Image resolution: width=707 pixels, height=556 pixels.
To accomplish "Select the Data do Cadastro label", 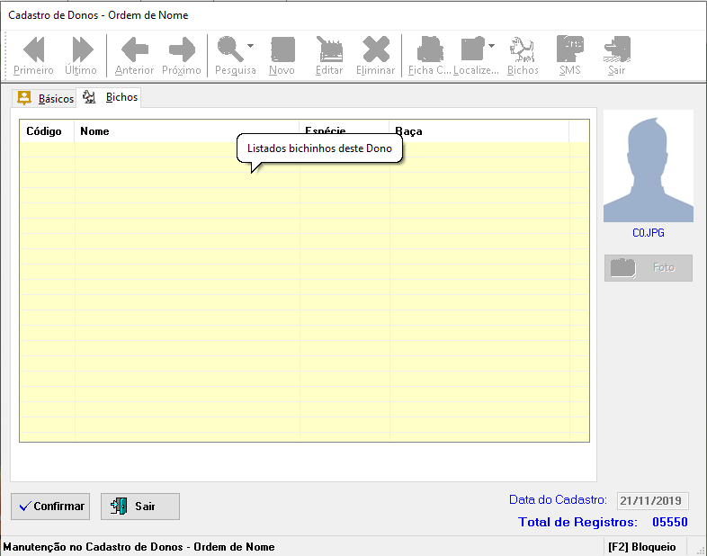I will (559, 499).
